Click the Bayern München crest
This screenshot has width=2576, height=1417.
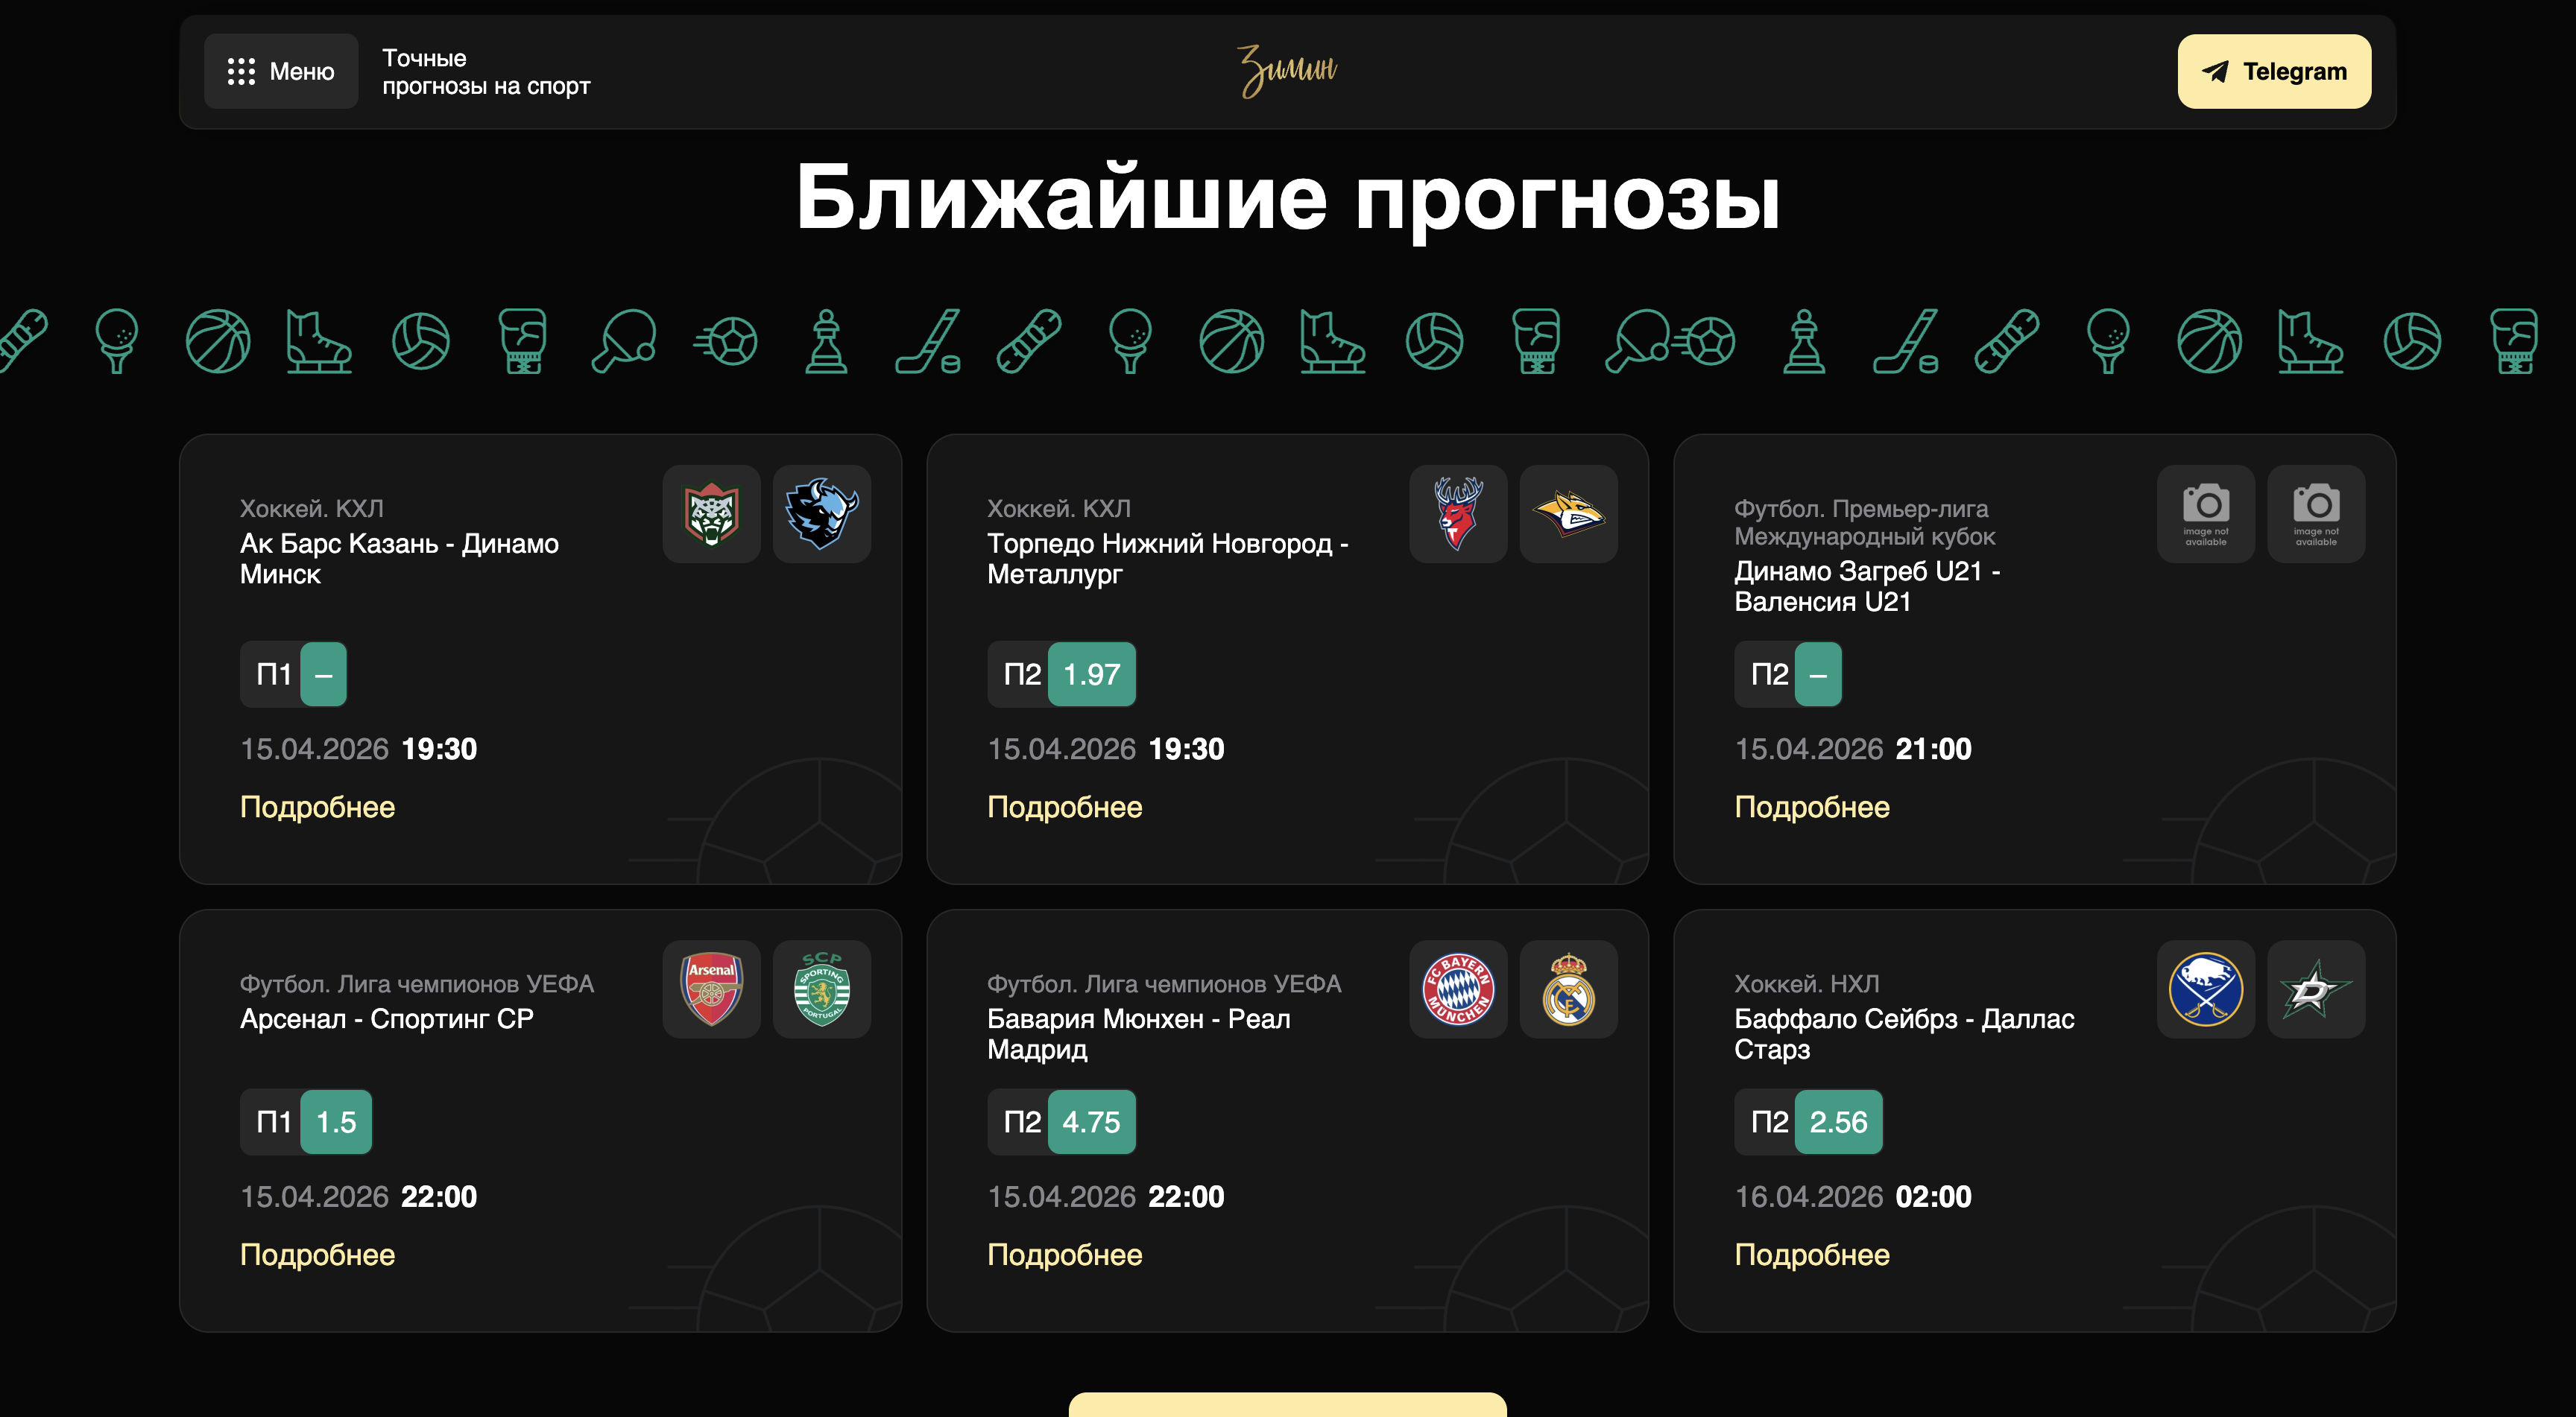click(1458, 989)
